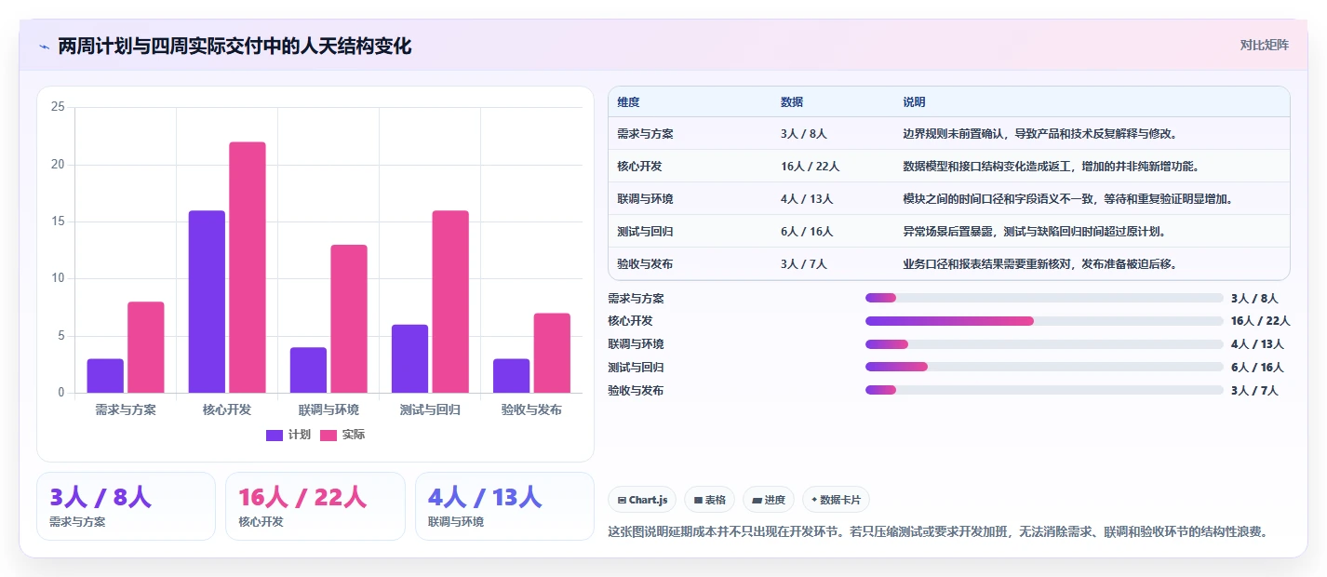Click the pink 实际 bar for 联调与环境
This screenshot has height=577, width=1327.
[349, 319]
